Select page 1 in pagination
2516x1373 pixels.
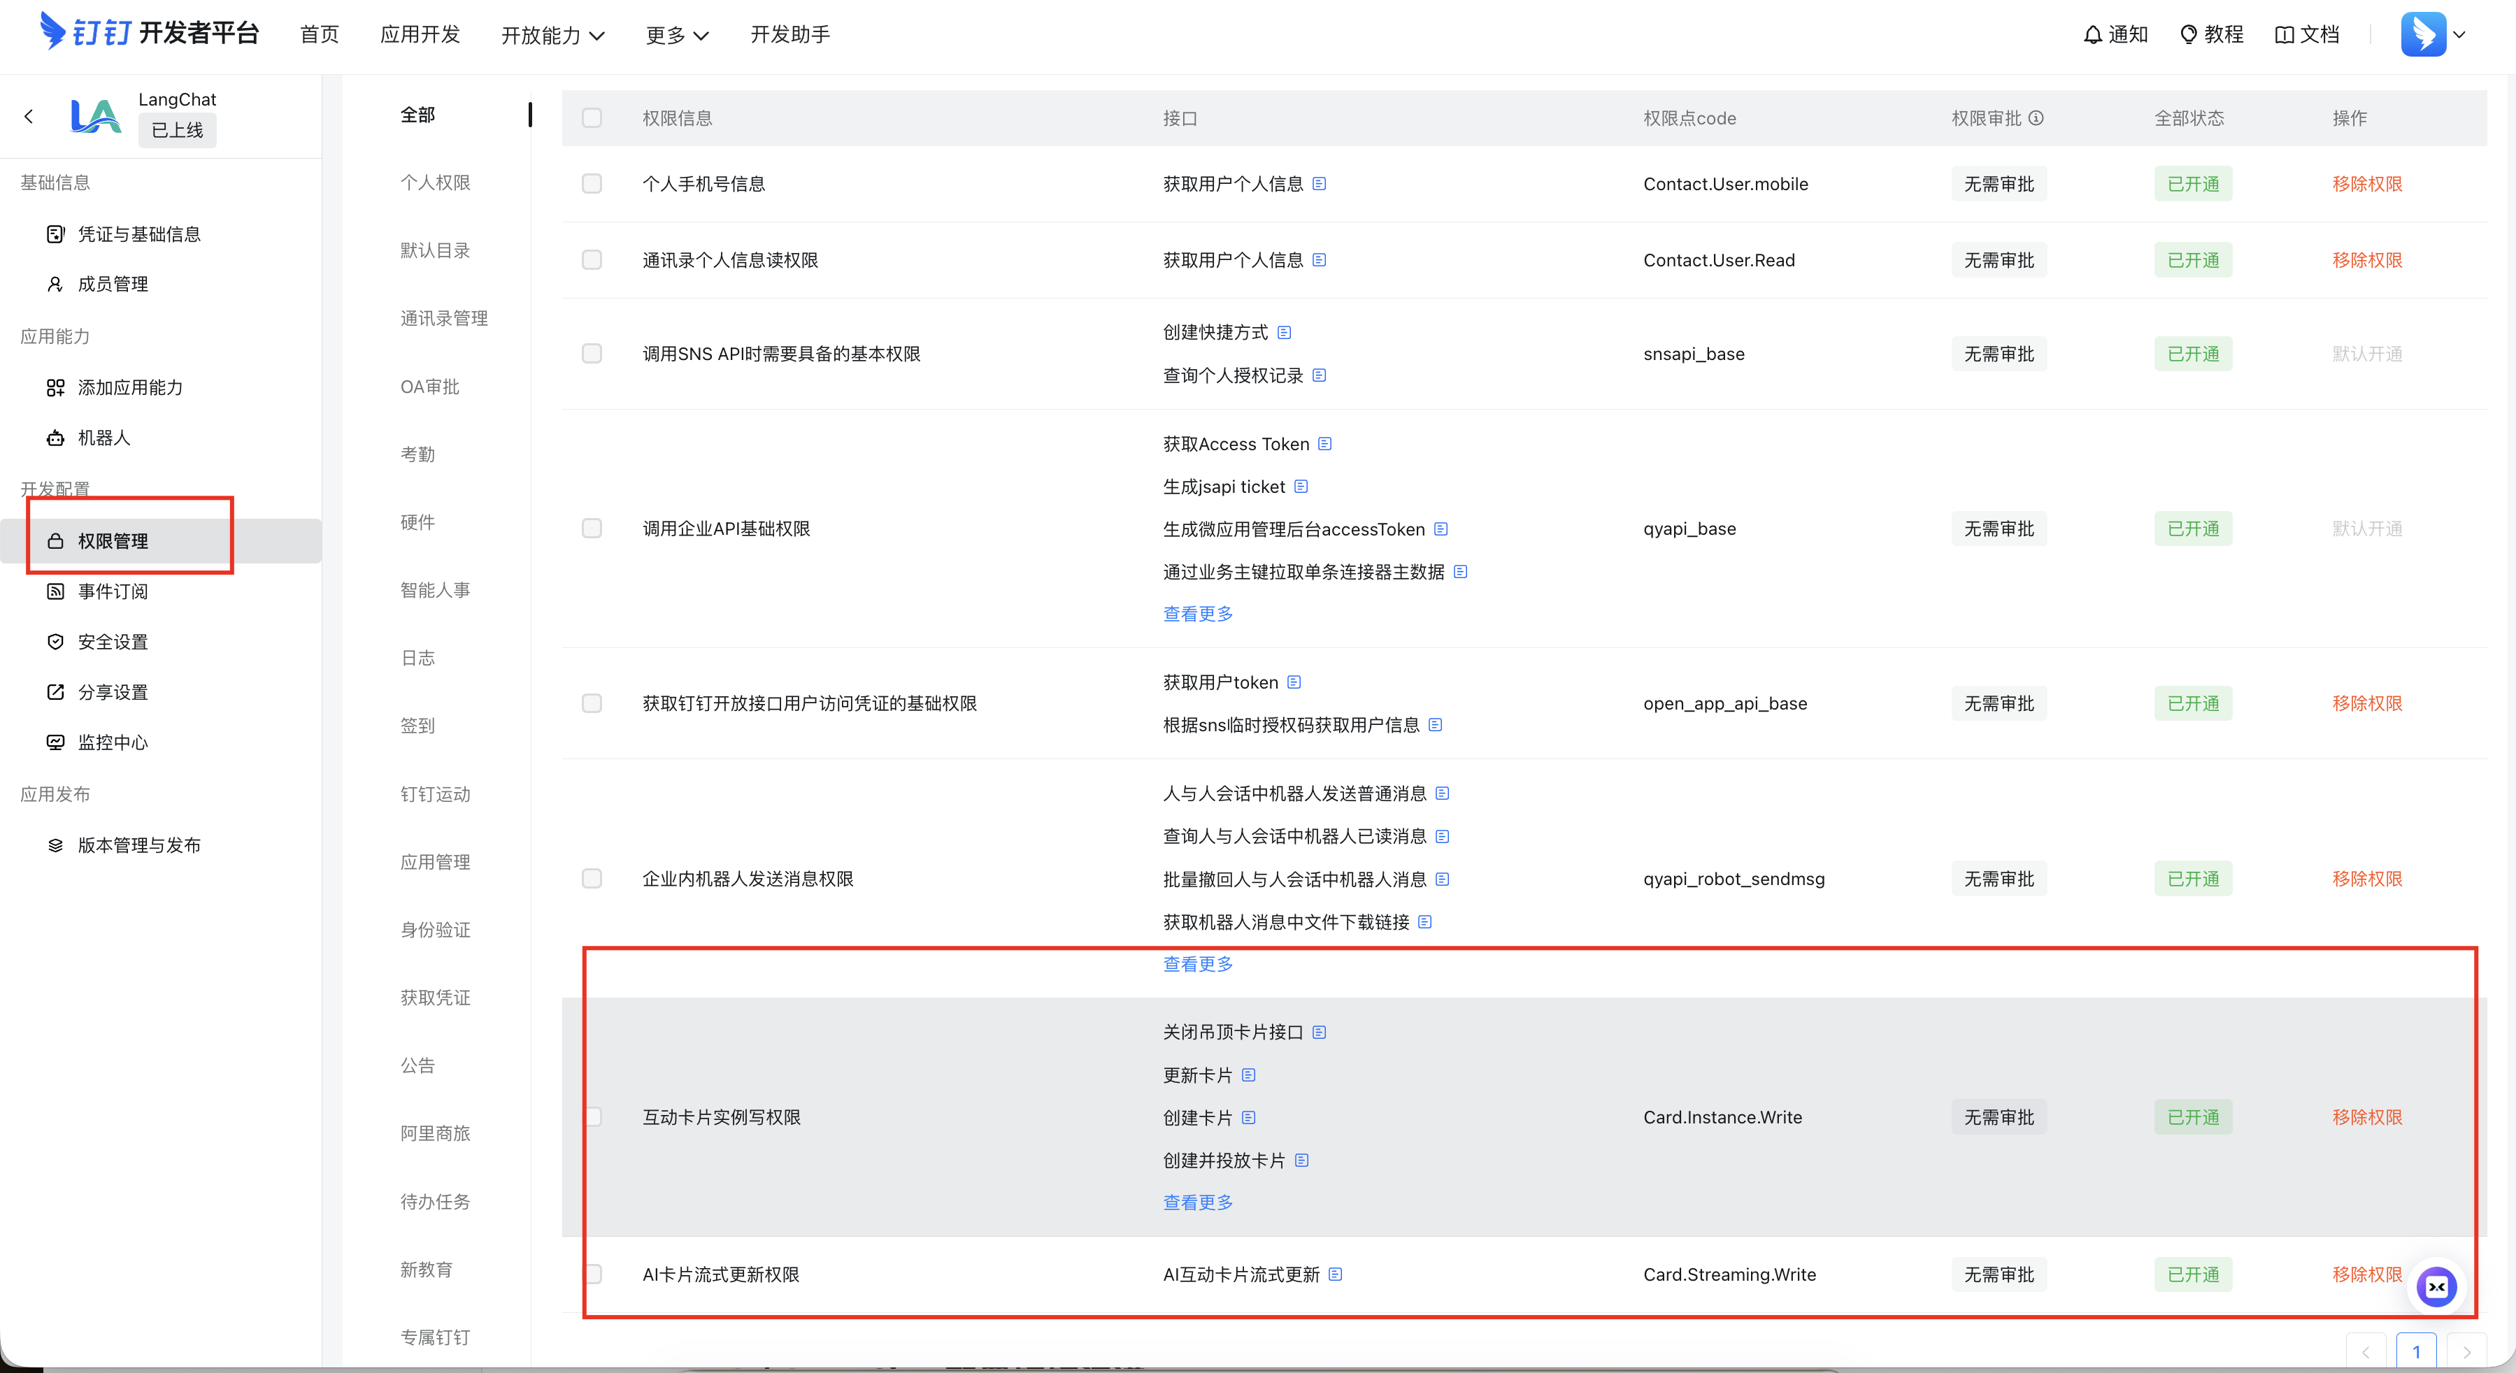point(2415,1351)
